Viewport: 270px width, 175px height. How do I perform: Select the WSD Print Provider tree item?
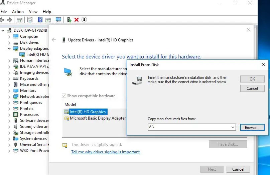coord(34,151)
